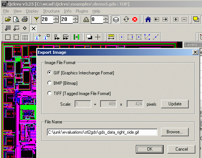This screenshot has width=202, height=158.
Task: Decrease the first filter value of 20
Action: coord(56,21)
